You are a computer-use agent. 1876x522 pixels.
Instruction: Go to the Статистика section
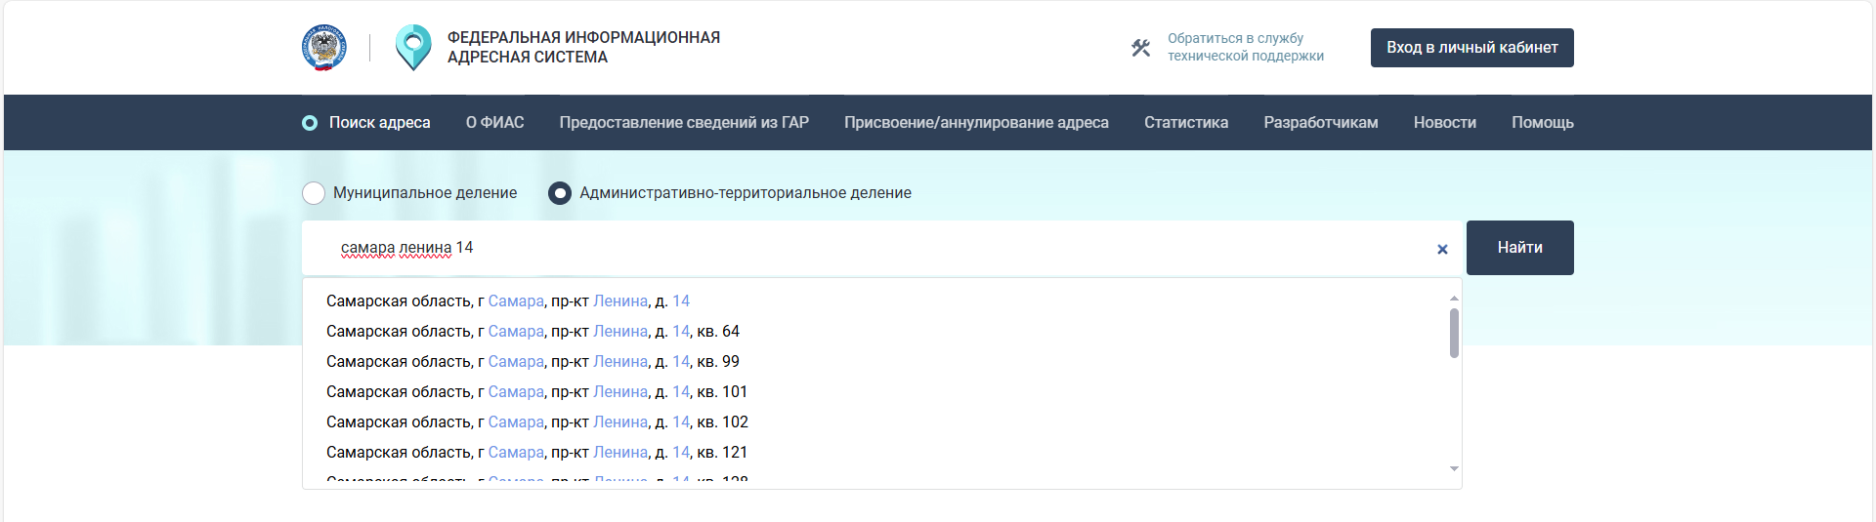click(x=1185, y=123)
